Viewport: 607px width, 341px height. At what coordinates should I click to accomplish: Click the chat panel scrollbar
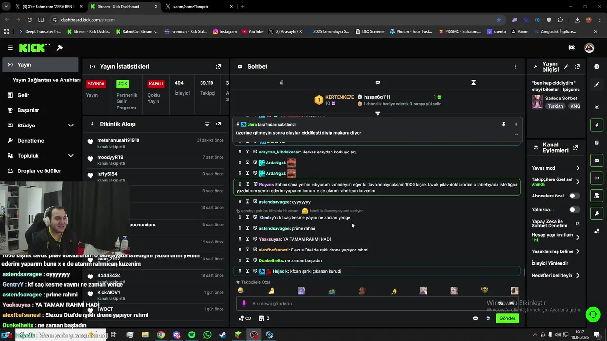click(524, 272)
